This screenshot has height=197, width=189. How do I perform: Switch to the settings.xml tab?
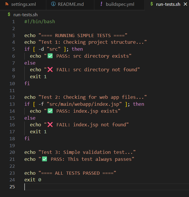click(x=23, y=5)
